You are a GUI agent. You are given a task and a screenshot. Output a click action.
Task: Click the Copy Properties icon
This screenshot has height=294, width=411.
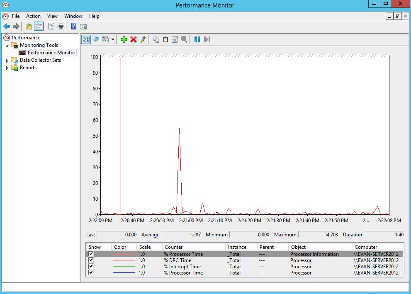pyautogui.click(x=156, y=39)
